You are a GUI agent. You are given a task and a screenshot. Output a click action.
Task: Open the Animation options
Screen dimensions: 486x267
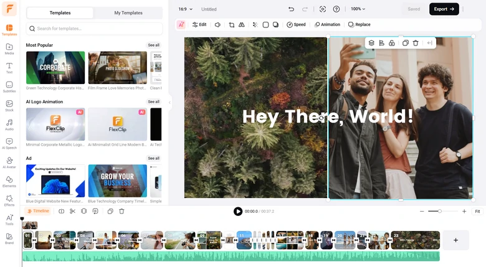(x=327, y=24)
